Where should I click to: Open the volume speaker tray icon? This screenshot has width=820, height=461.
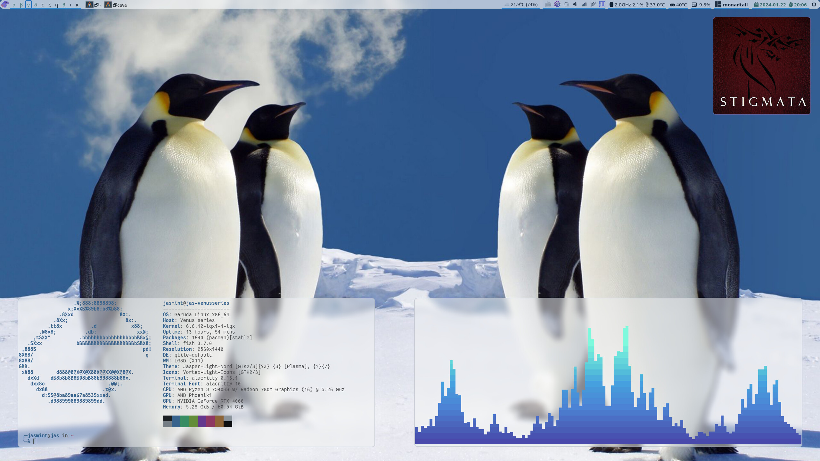point(575,4)
